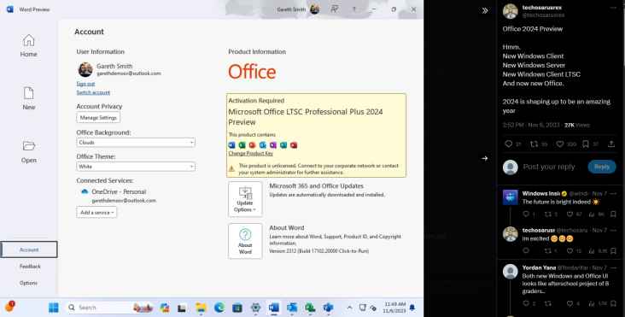Image resolution: width=625 pixels, height=317 pixels.
Task: Launch Microsoft Edge from the taskbar
Action: coord(219,308)
